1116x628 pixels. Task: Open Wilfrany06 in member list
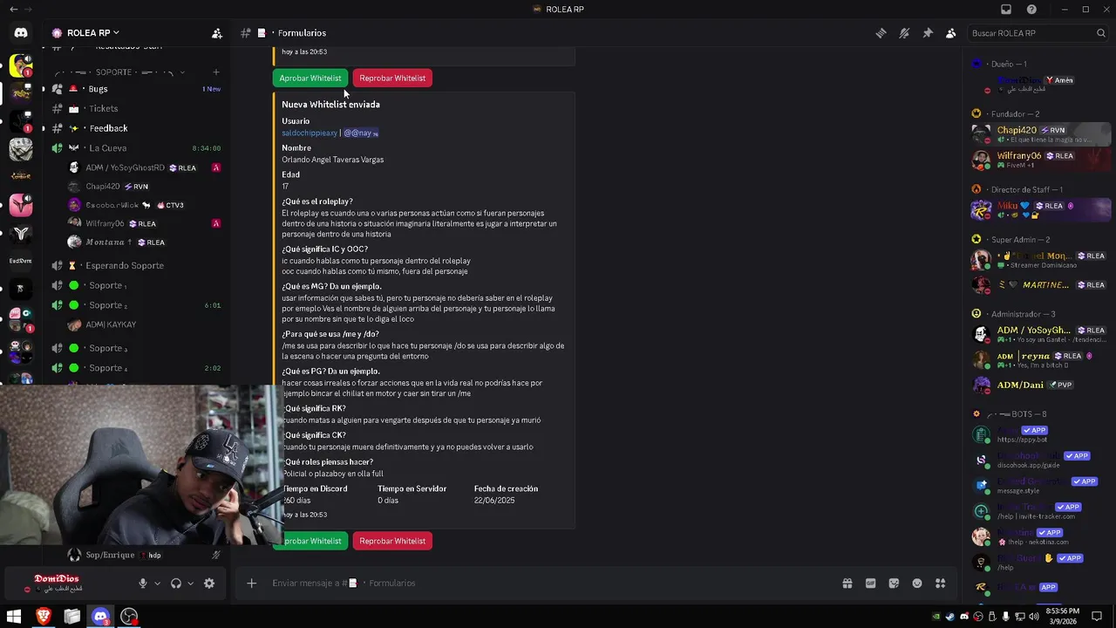(1040, 160)
